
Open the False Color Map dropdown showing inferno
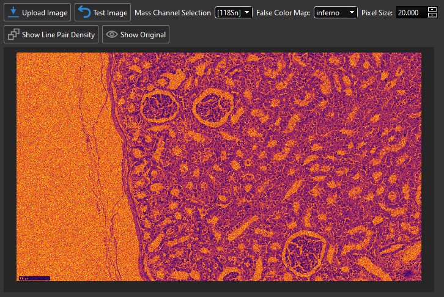pos(335,12)
